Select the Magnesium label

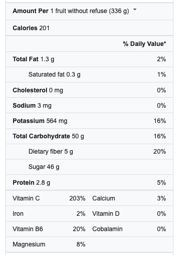click(x=29, y=244)
